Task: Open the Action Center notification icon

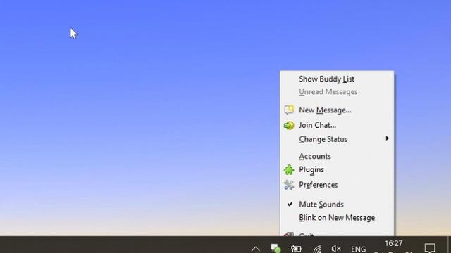Action: [430, 248]
